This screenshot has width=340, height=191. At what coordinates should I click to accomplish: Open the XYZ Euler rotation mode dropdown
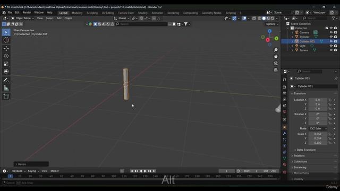pos(318,128)
